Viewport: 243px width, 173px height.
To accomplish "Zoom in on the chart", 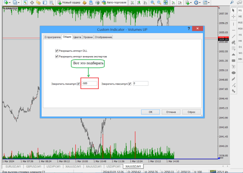I will click(152, 2).
